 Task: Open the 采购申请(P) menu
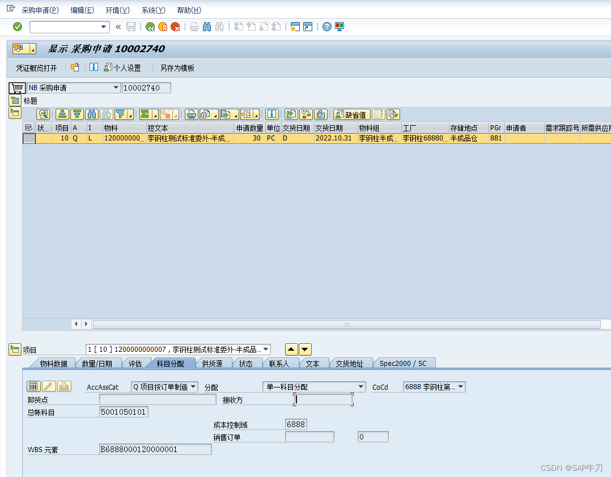[x=40, y=10]
